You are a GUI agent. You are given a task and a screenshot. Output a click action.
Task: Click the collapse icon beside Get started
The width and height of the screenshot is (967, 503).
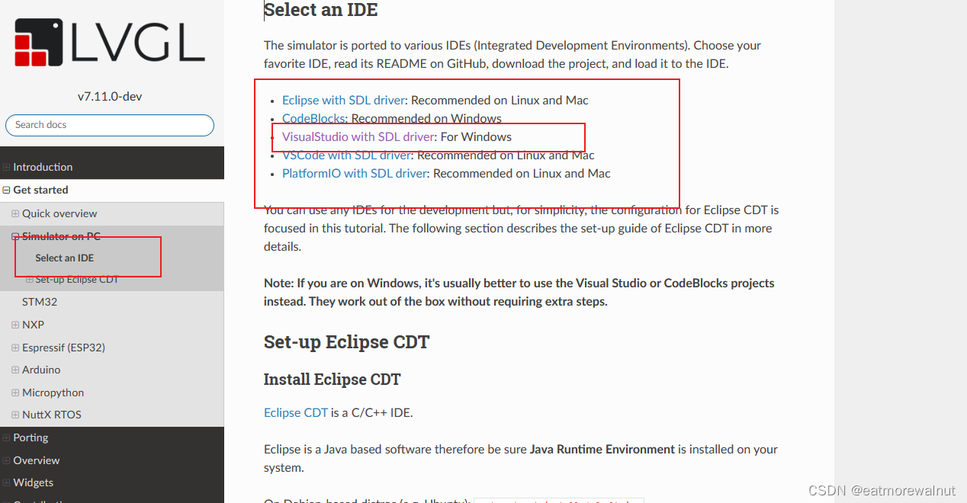[5, 189]
